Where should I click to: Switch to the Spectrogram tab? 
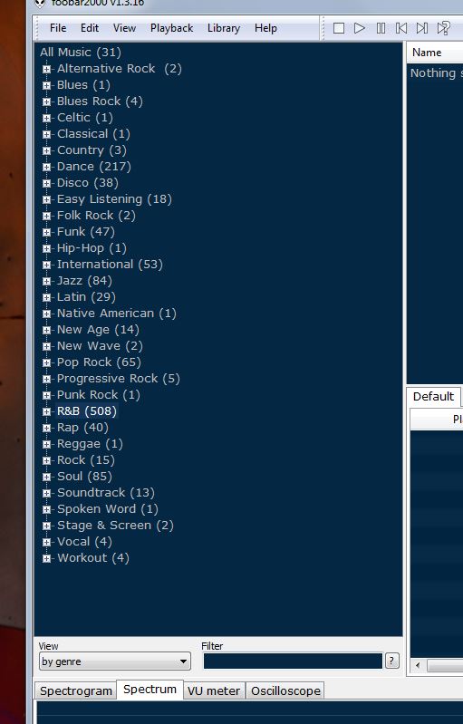[76, 690]
